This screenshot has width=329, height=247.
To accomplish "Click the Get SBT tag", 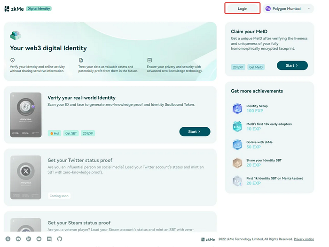I will pos(71,133).
